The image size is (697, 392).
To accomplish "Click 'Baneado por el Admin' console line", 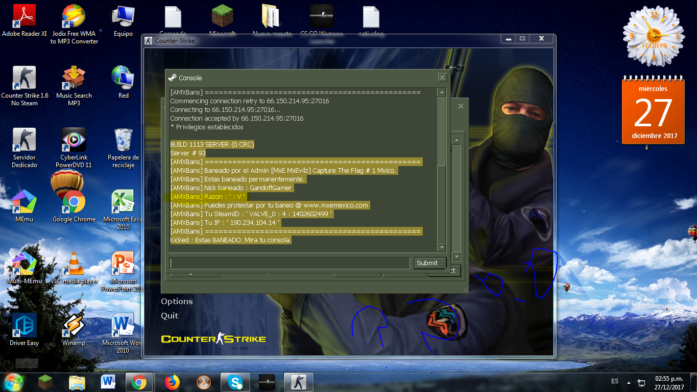I will pyautogui.click(x=283, y=171).
